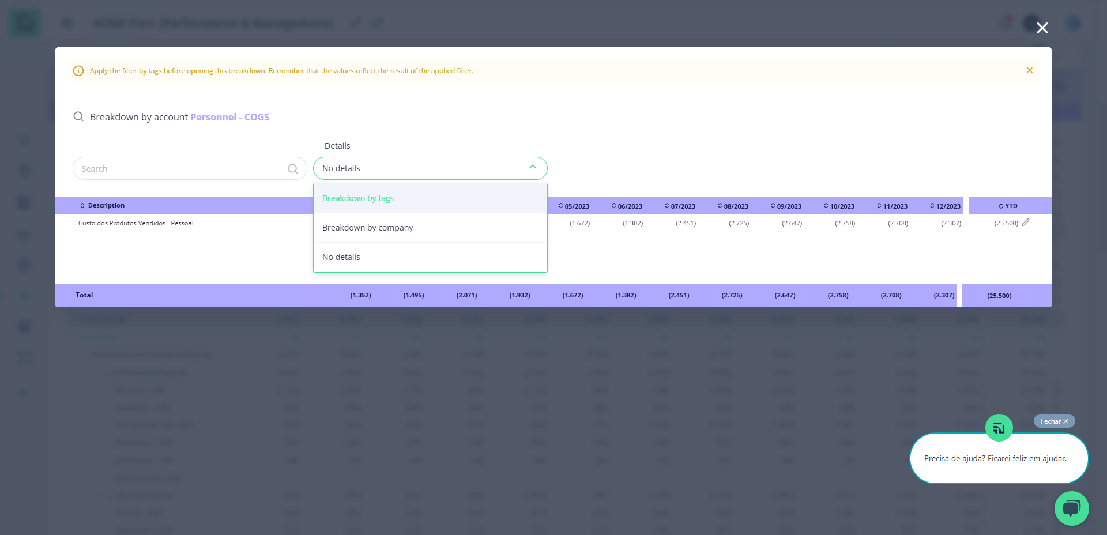The width and height of the screenshot is (1107, 535).
Task: Collapse the Details dropdown via its chevron
Action: (533, 167)
